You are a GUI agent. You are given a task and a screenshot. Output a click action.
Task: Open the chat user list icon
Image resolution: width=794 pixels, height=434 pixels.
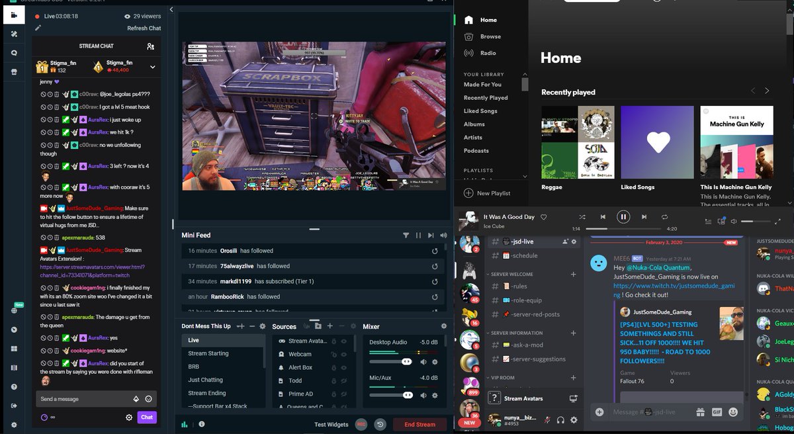151,46
